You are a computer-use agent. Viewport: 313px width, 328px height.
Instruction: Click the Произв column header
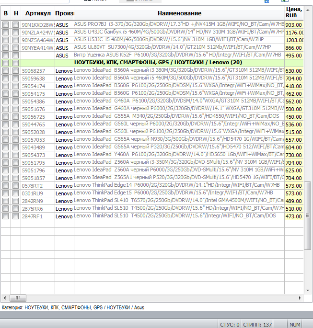coord(65,13)
